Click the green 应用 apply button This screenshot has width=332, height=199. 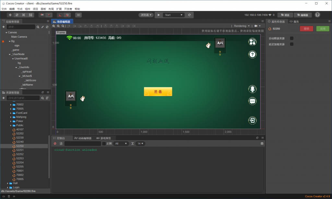(x=322, y=29)
